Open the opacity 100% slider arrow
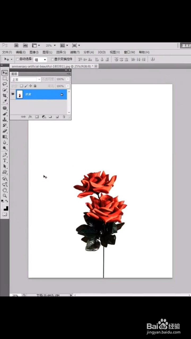Screen dimensions: 191x339 [x=68, y=79]
